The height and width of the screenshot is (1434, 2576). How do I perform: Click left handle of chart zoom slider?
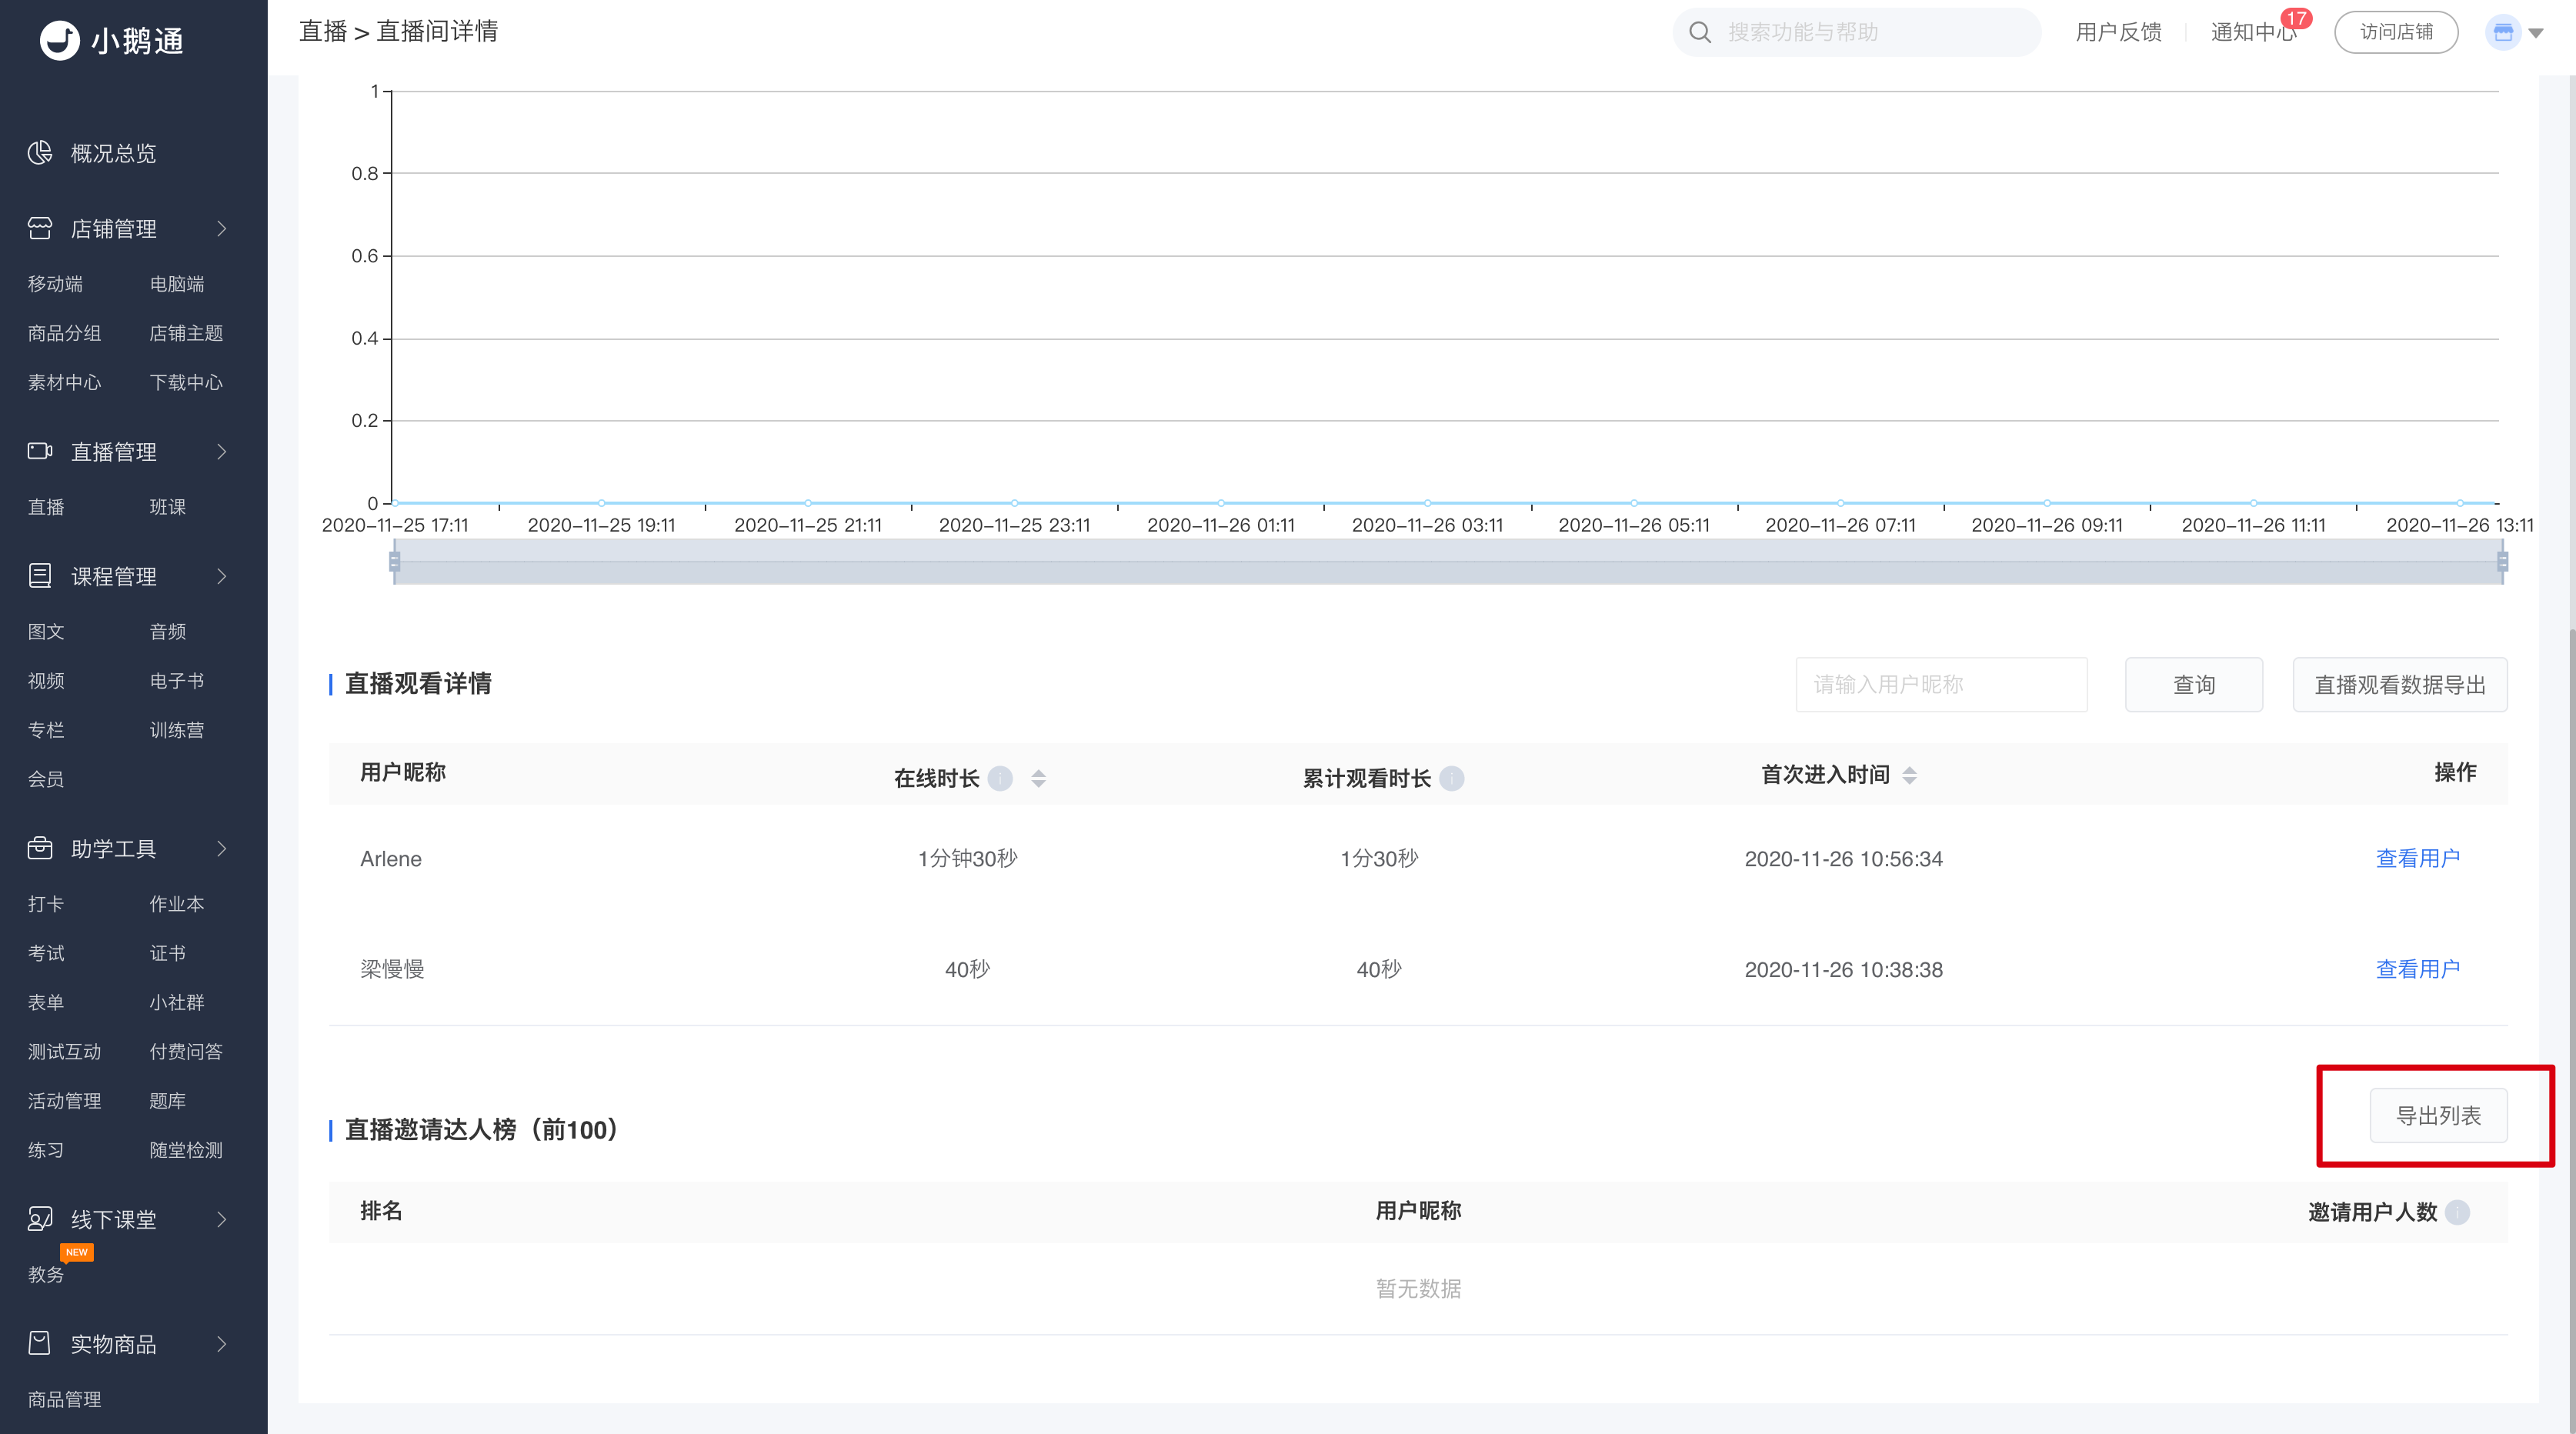coord(394,561)
